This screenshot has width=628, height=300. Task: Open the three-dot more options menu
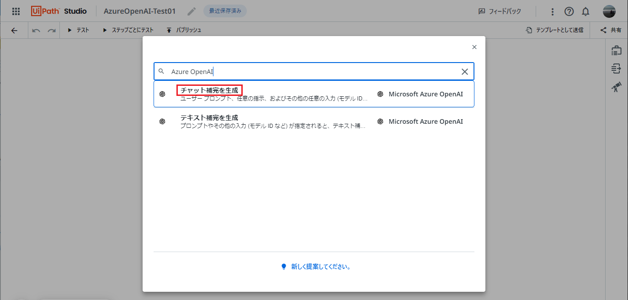pyautogui.click(x=553, y=11)
